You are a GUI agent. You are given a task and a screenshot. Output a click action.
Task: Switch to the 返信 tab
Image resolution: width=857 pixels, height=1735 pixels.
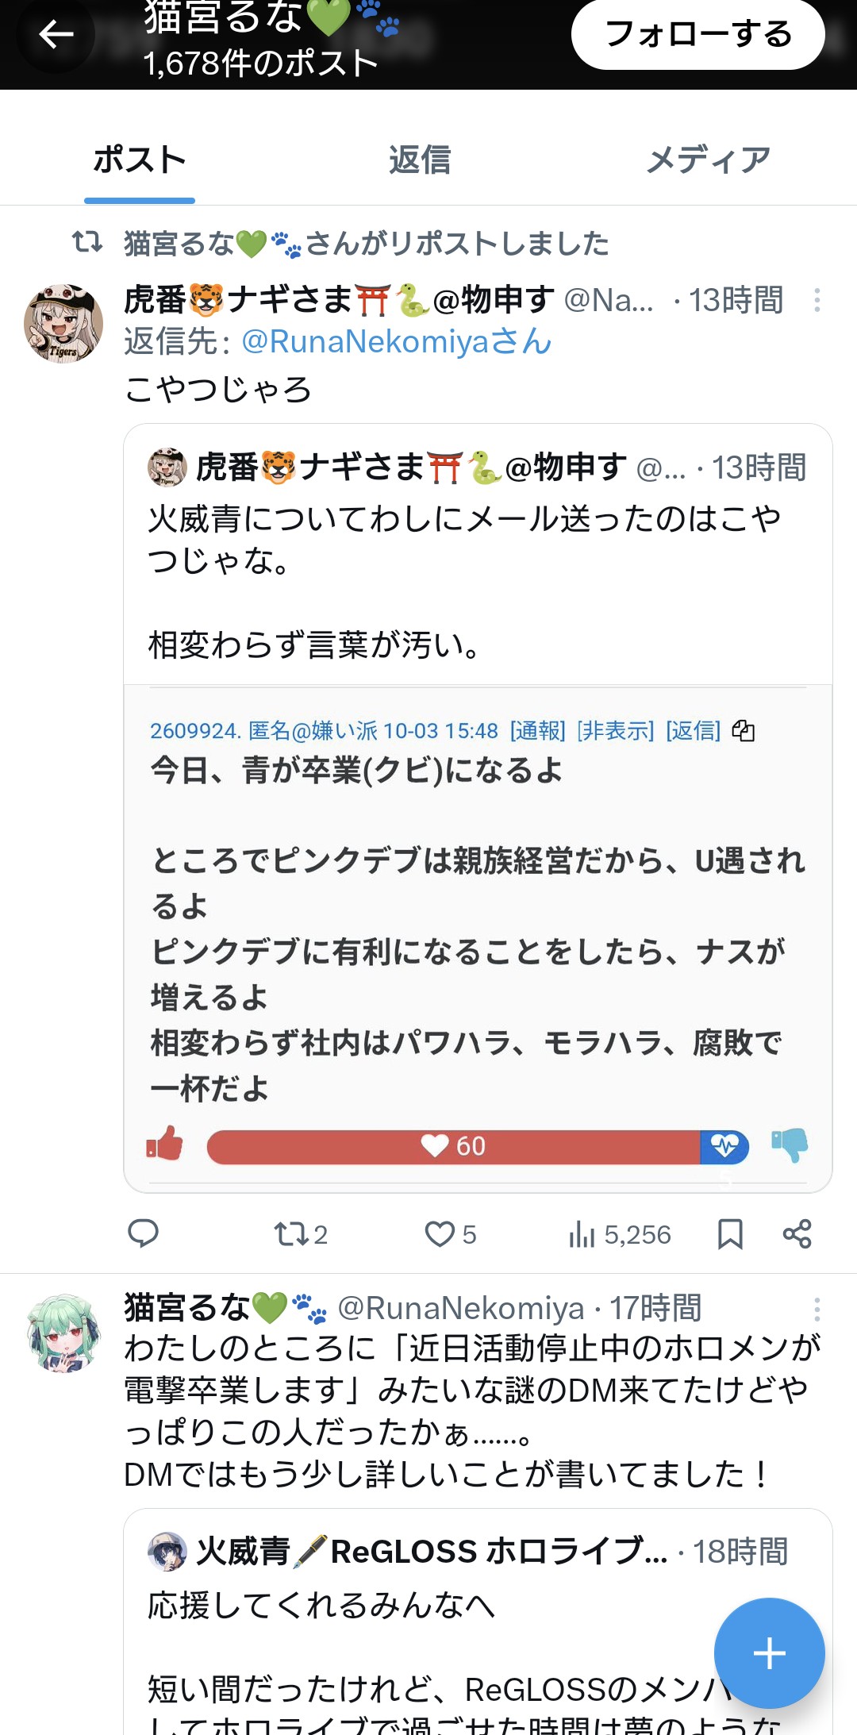coord(420,160)
